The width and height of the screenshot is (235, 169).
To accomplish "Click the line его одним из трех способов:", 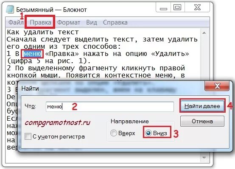I will point(64,47).
